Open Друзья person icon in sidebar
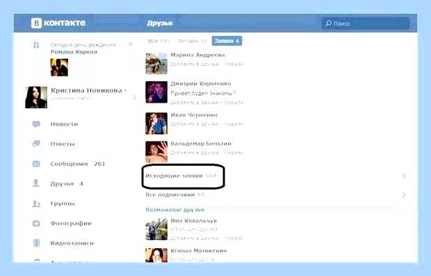The image size is (431, 276). [x=36, y=183]
